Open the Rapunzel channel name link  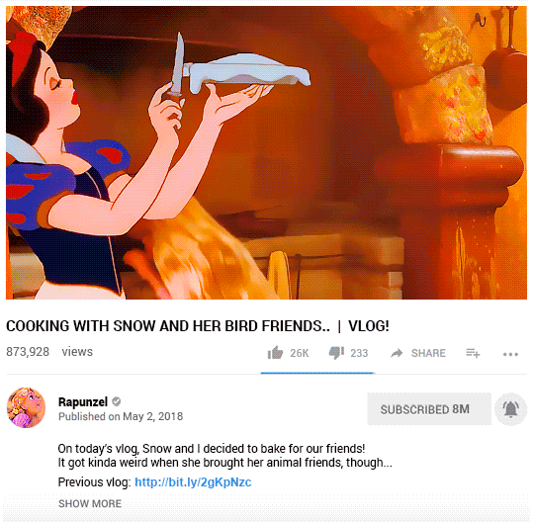pos(83,402)
